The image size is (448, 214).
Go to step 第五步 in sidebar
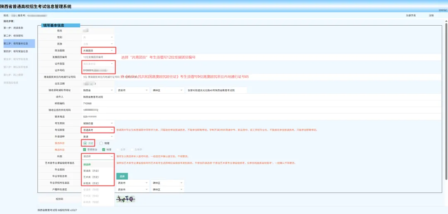coord(16,59)
